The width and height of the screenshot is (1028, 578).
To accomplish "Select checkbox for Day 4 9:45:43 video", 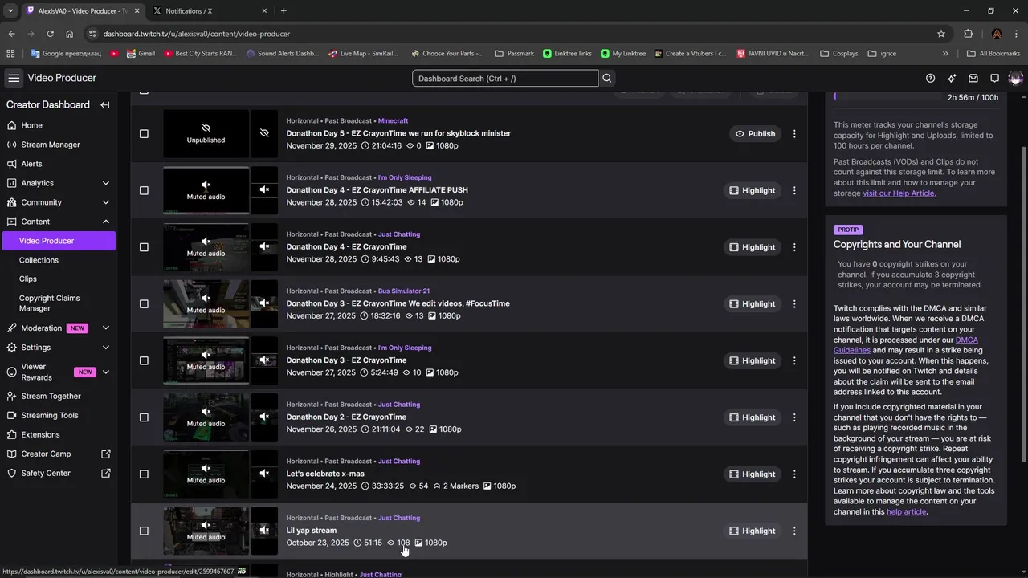I will click(x=144, y=247).
